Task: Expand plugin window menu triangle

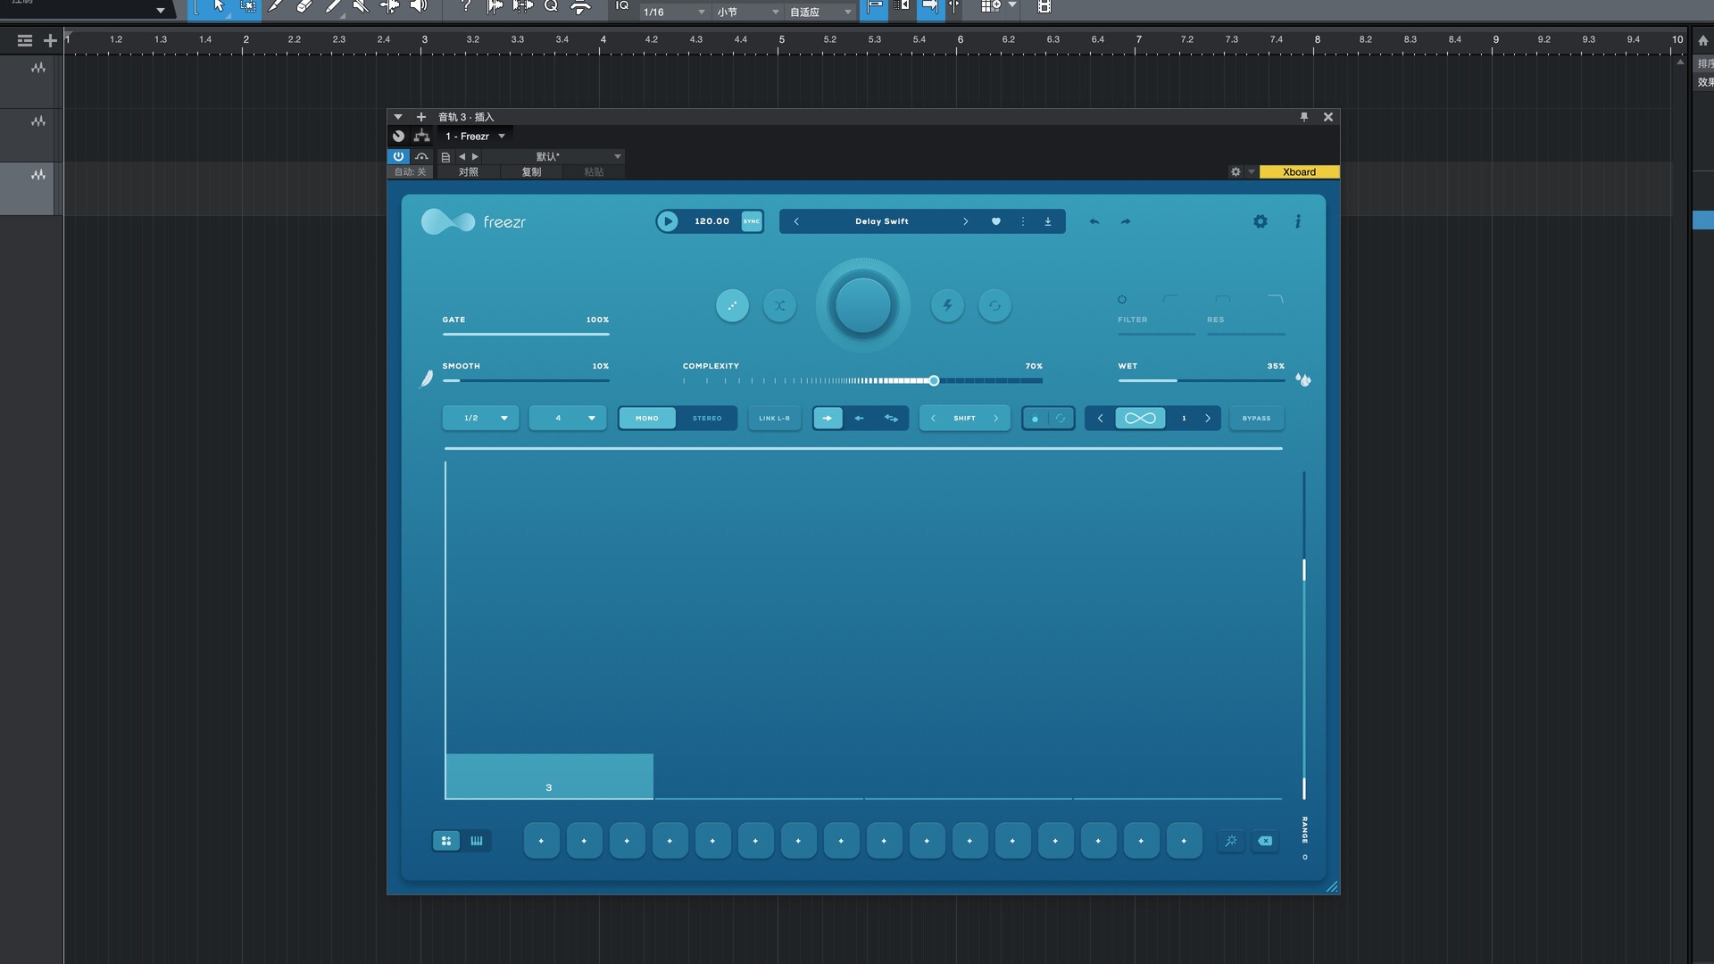Action: click(x=398, y=117)
